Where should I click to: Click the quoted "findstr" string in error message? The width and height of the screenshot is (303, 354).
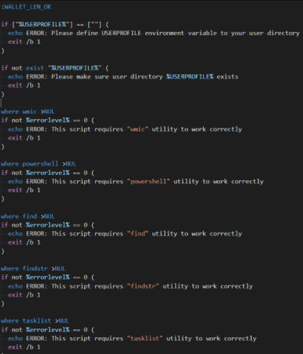[143, 286]
